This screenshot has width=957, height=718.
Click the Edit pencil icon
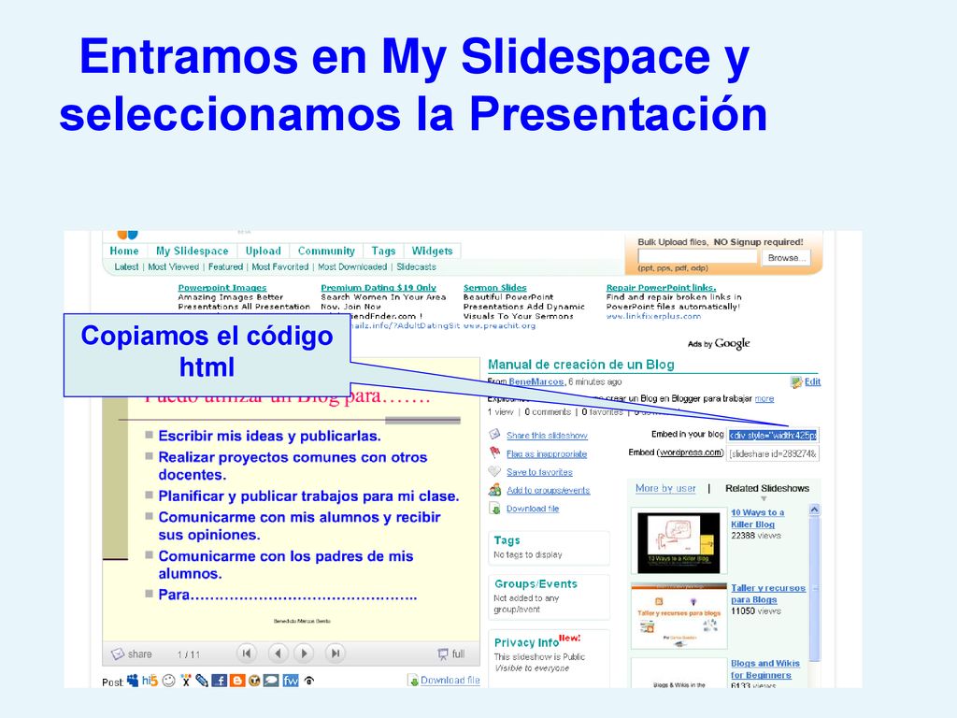796,382
